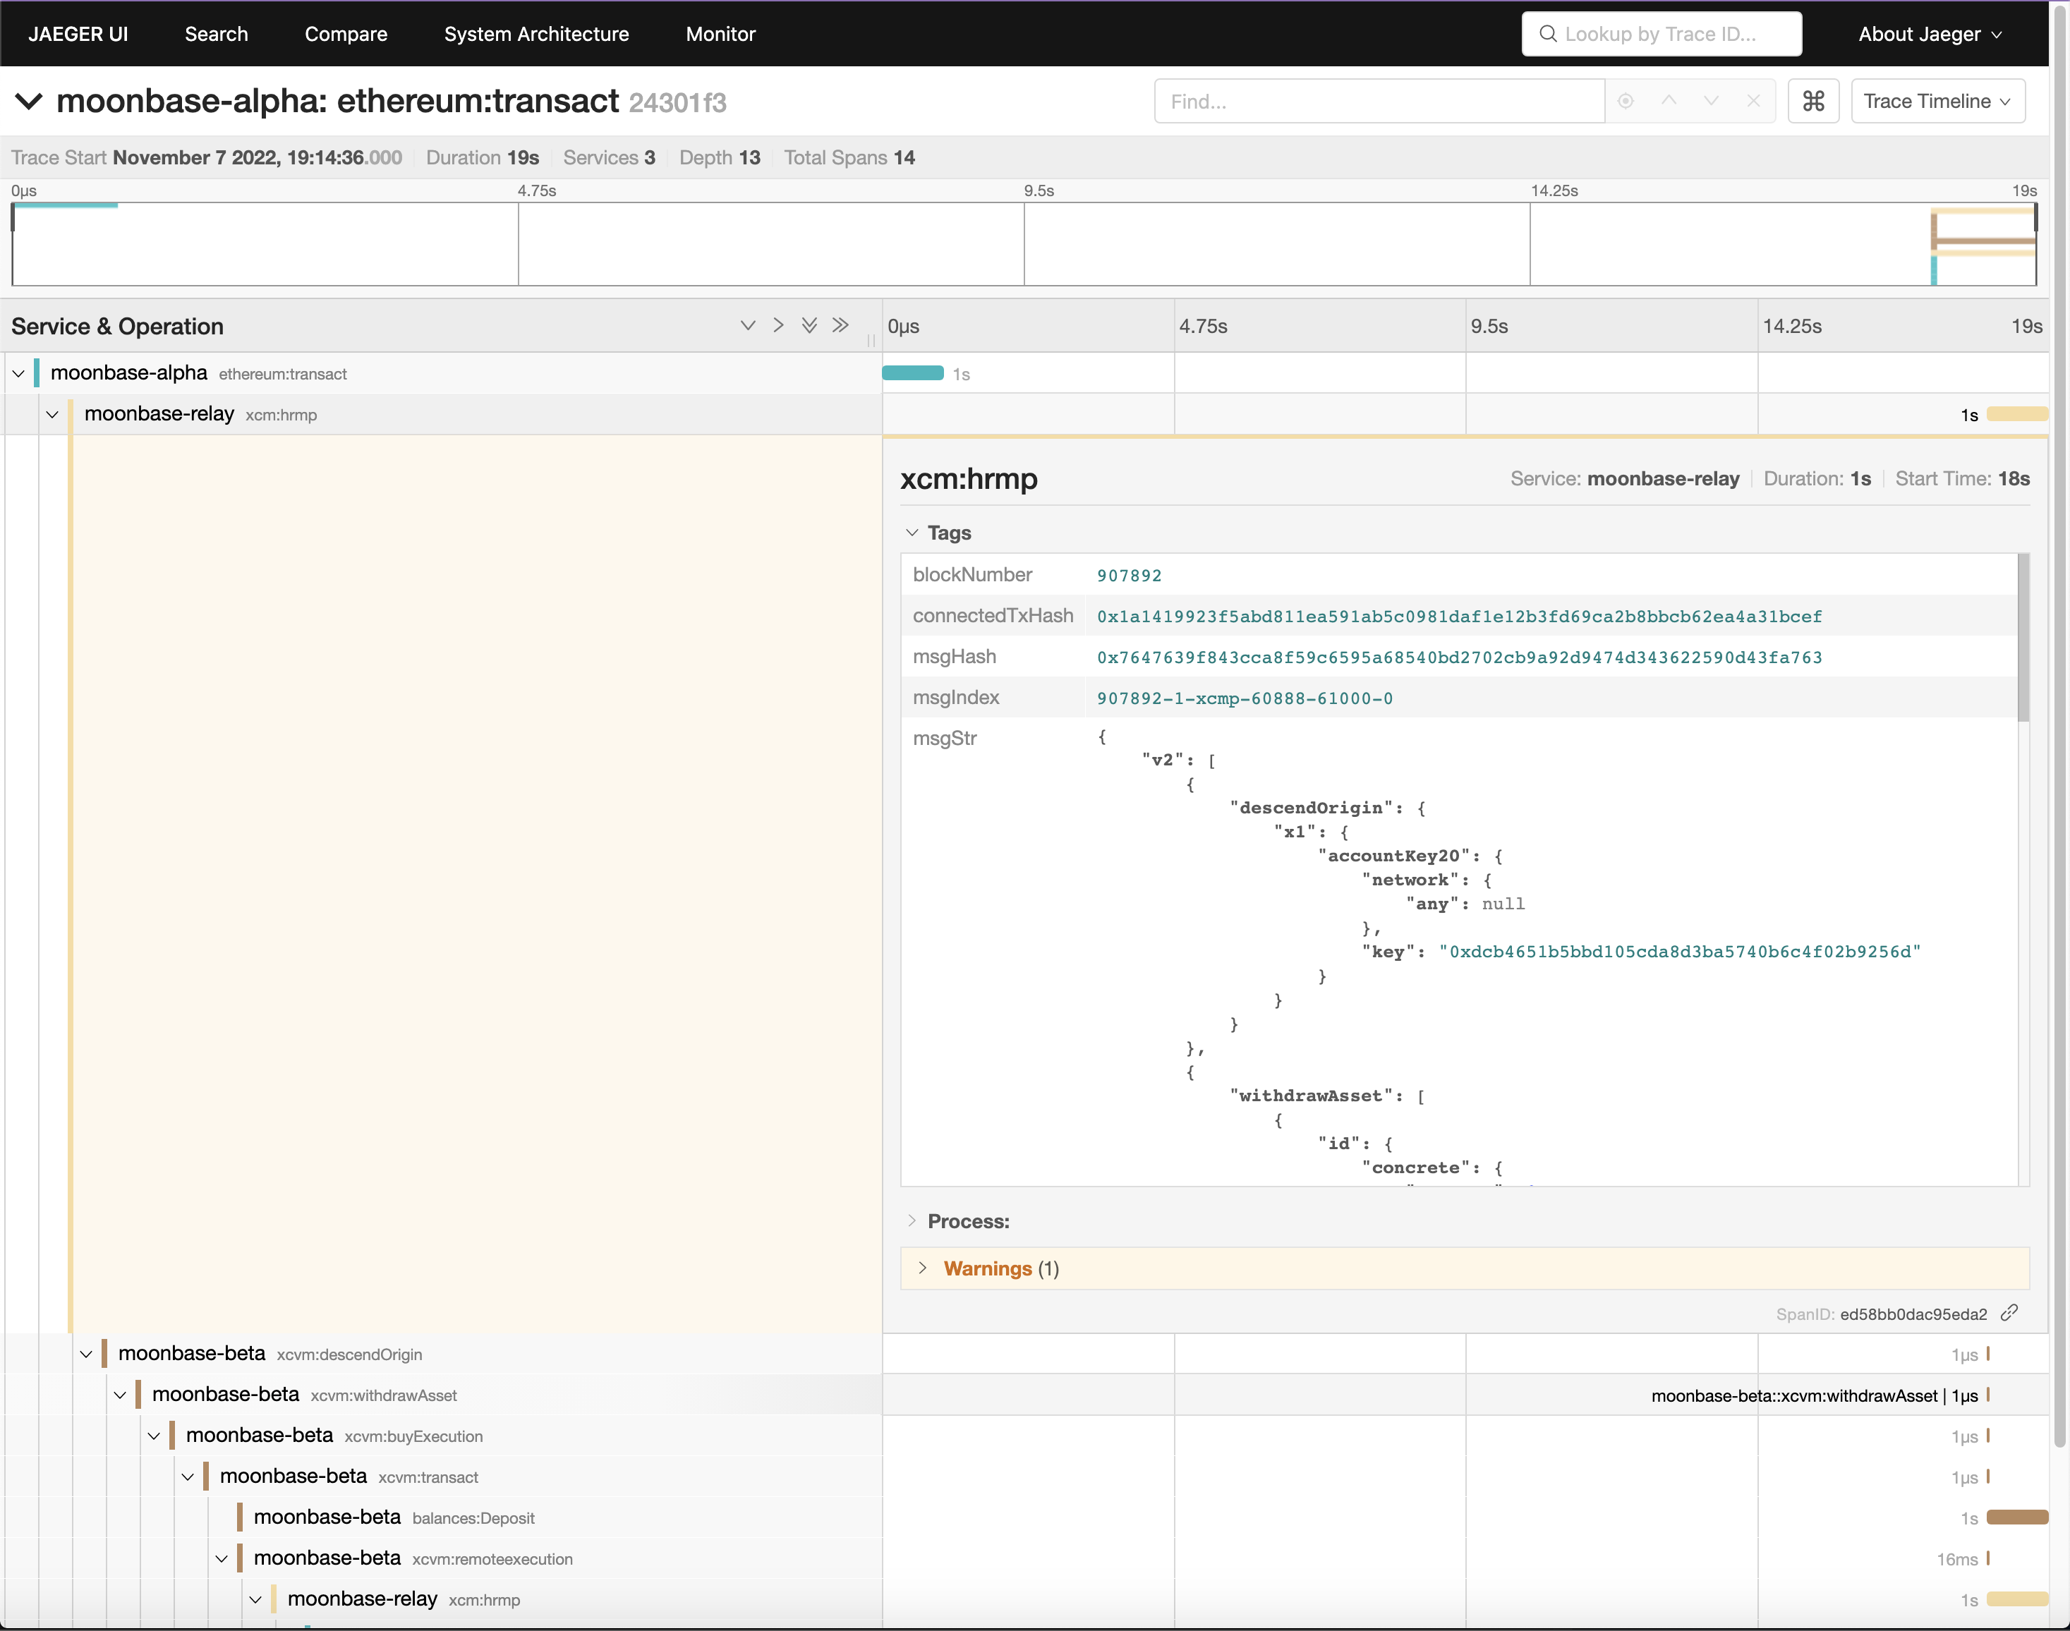The height and width of the screenshot is (1631, 2070).
Task: Click the msgIndex value 907892-1-xcmp-60888-61000-0
Action: (1245, 699)
